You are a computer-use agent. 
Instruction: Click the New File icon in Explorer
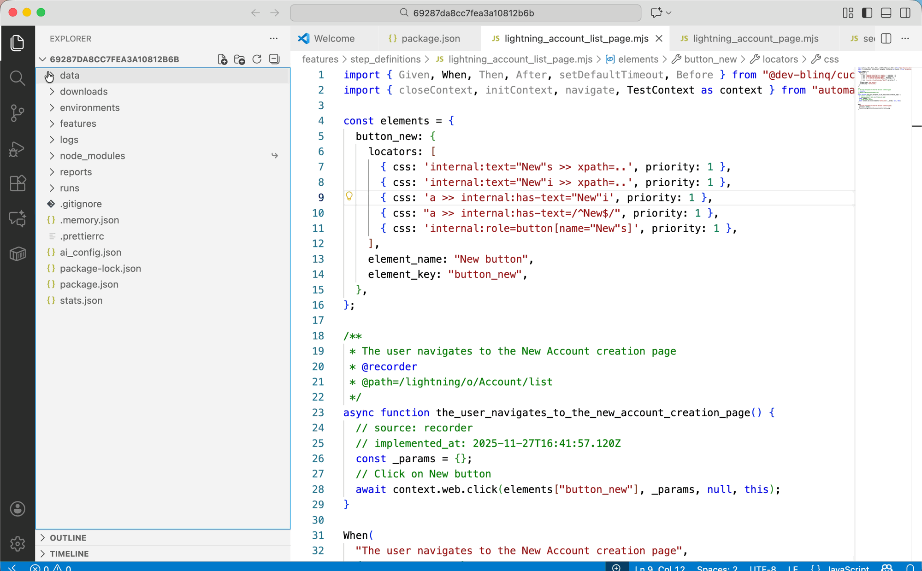coord(222,59)
